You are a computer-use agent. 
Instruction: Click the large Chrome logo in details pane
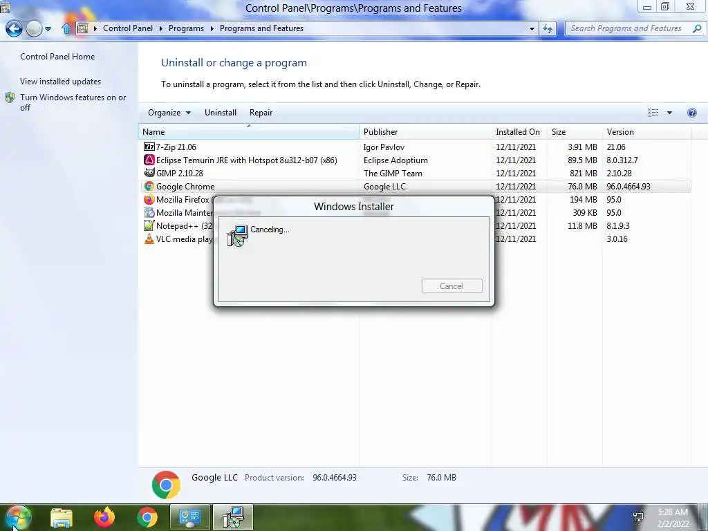click(166, 485)
